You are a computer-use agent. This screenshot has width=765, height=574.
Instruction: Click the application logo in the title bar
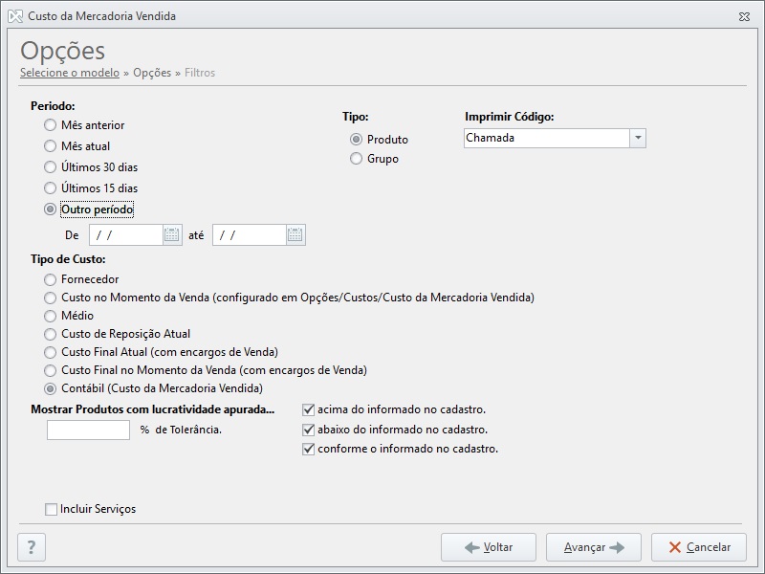tap(15, 16)
